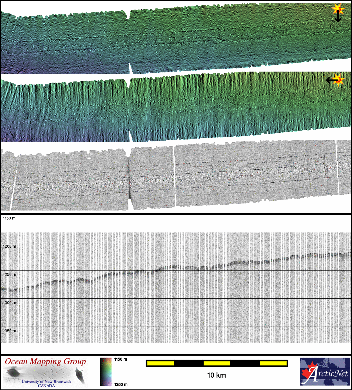Open the University of New Brunswick text
352x390 pixels.
click(46, 382)
